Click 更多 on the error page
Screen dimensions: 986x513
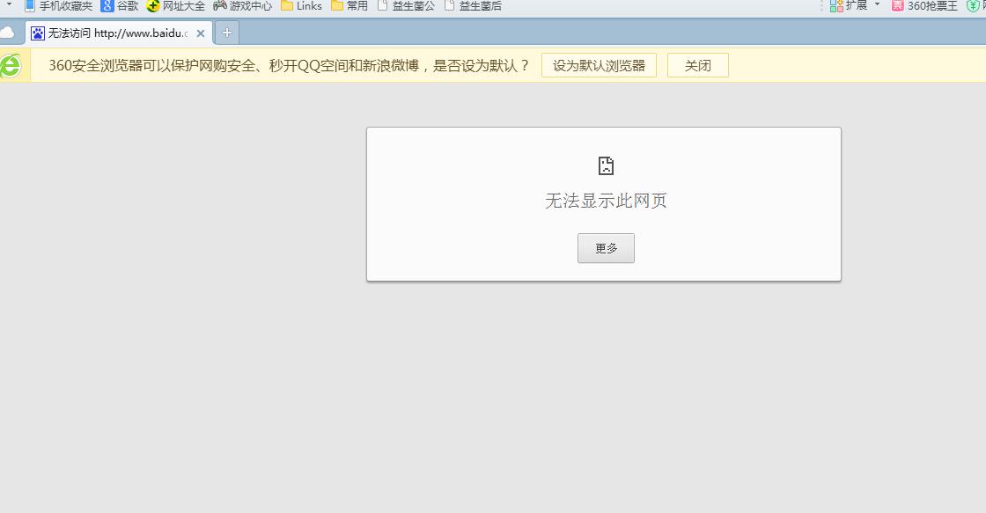click(606, 248)
